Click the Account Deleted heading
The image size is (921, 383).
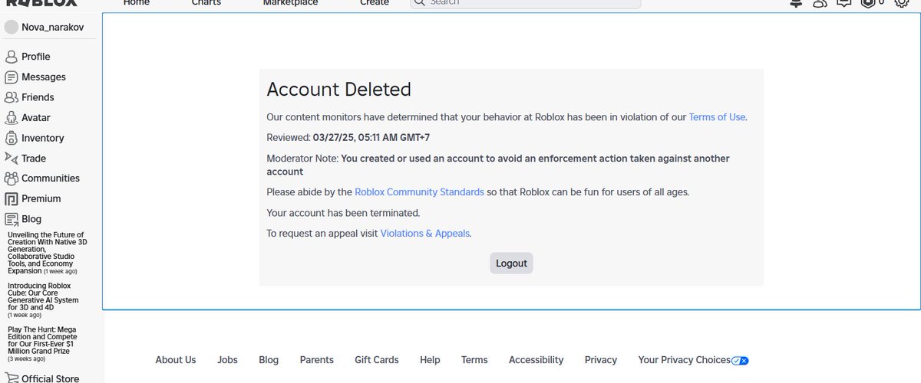pos(339,90)
